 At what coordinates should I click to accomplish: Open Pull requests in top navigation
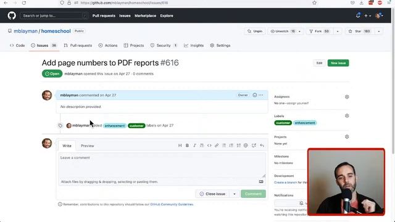tap(104, 15)
